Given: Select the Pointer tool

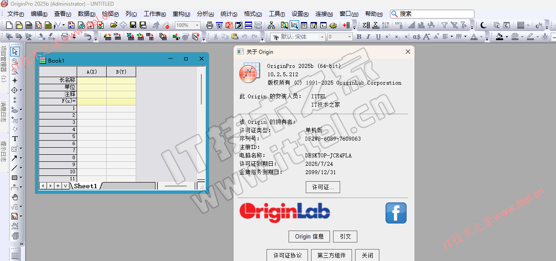Looking at the screenshot, I should point(15,52).
